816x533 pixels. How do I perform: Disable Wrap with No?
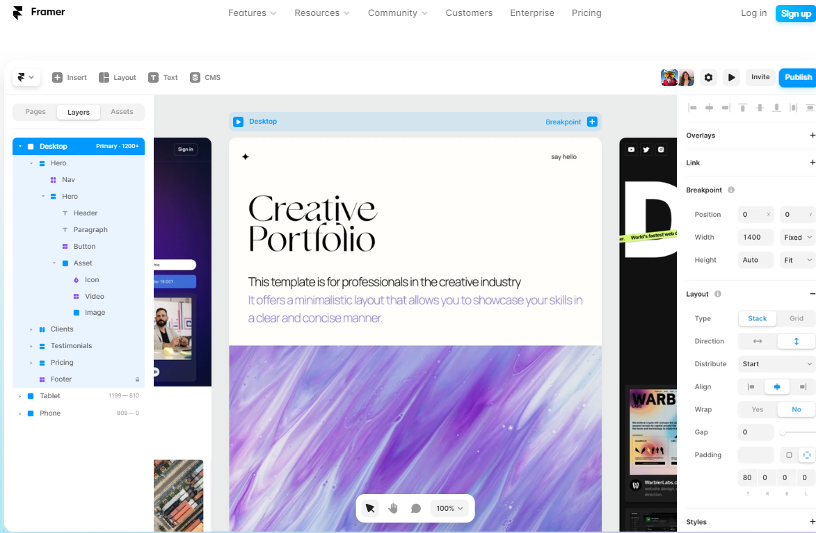point(797,410)
